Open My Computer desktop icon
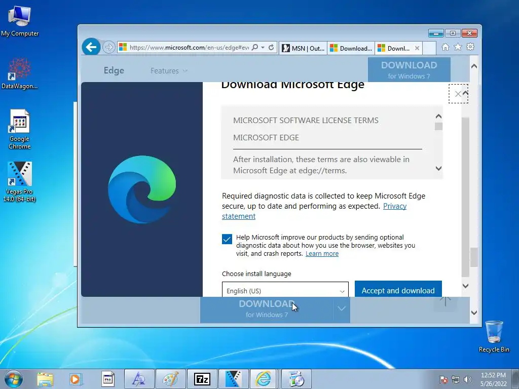Image resolution: width=519 pixels, height=389 pixels. (x=20, y=21)
